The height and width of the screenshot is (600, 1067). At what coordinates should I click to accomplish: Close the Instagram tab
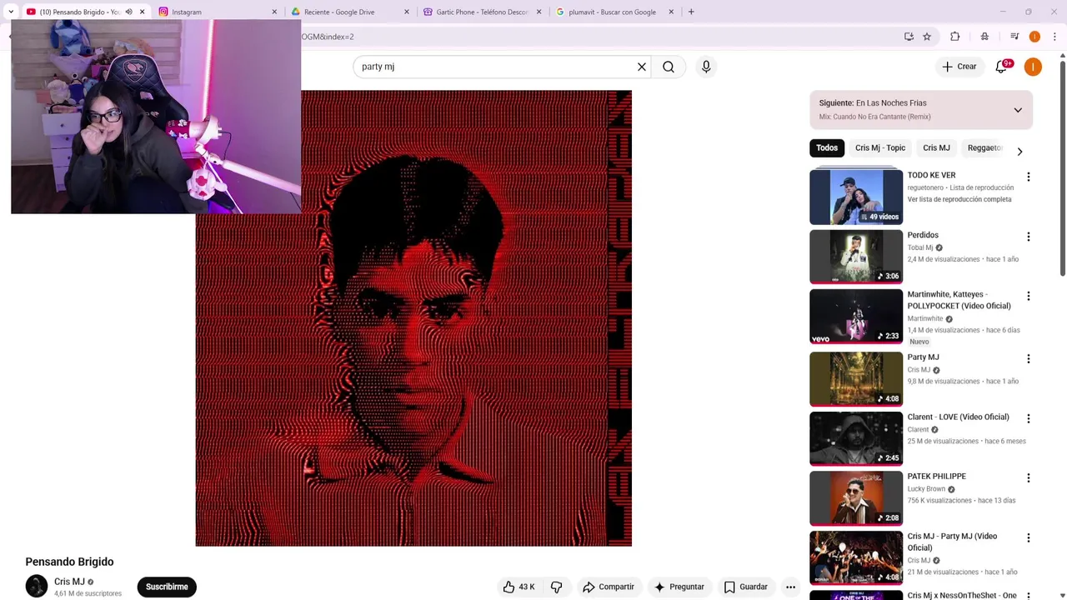[x=274, y=12]
